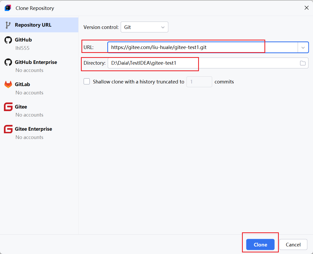This screenshot has height=254, width=313.
Task: Click the 'Shallow clone with a history truncated to' label
Action: click(x=138, y=82)
